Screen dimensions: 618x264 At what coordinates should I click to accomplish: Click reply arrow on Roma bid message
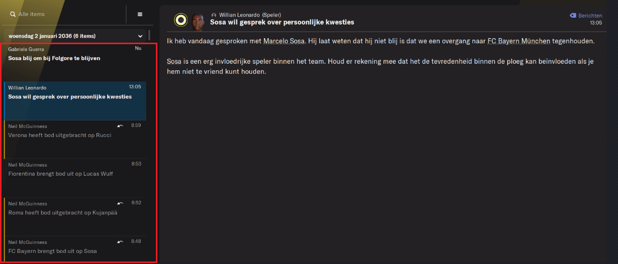coord(120,203)
